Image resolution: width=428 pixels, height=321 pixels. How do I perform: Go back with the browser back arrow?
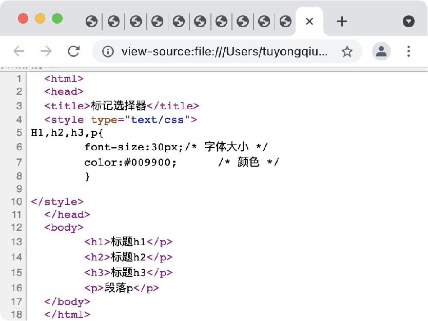click(x=19, y=51)
